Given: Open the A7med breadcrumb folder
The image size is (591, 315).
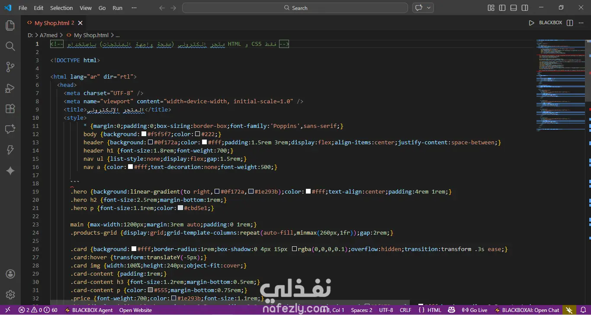Looking at the screenshot, I should pos(48,35).
